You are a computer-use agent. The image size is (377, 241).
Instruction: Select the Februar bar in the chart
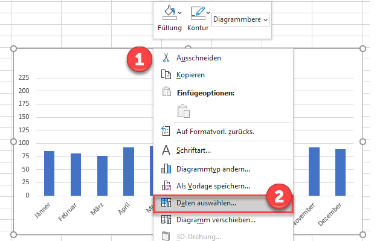(x=76, y=175)
